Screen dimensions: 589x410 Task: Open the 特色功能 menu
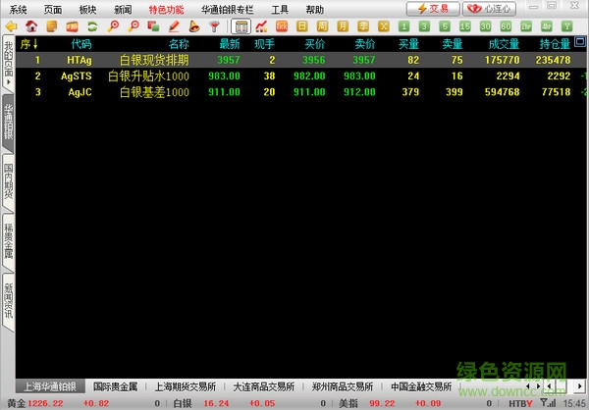tap(167, 10)
